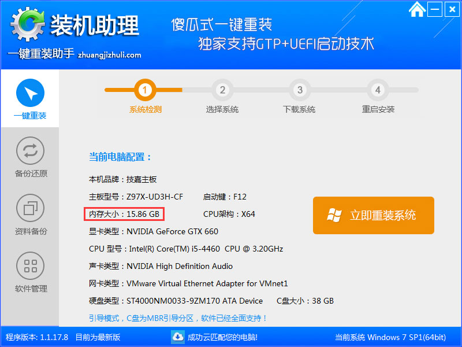Open the 资料备份 sidebar icon
The height and width of the screenshot is (347, 462).
[x=31, y=208]
